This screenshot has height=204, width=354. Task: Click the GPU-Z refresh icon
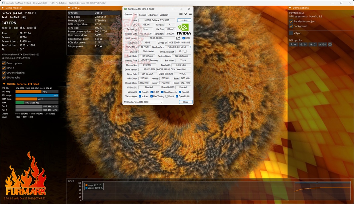pos(186,14)
